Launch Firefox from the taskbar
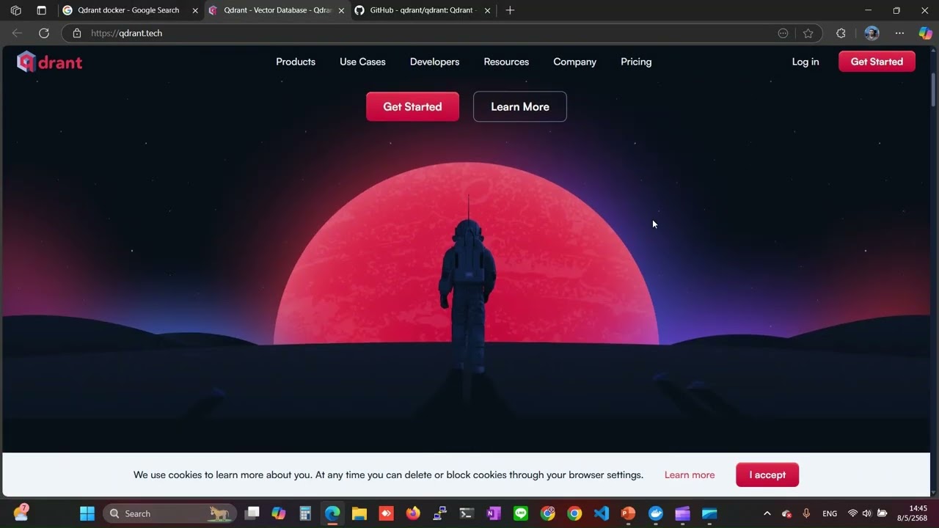939x528 pixels. (413, 513)
